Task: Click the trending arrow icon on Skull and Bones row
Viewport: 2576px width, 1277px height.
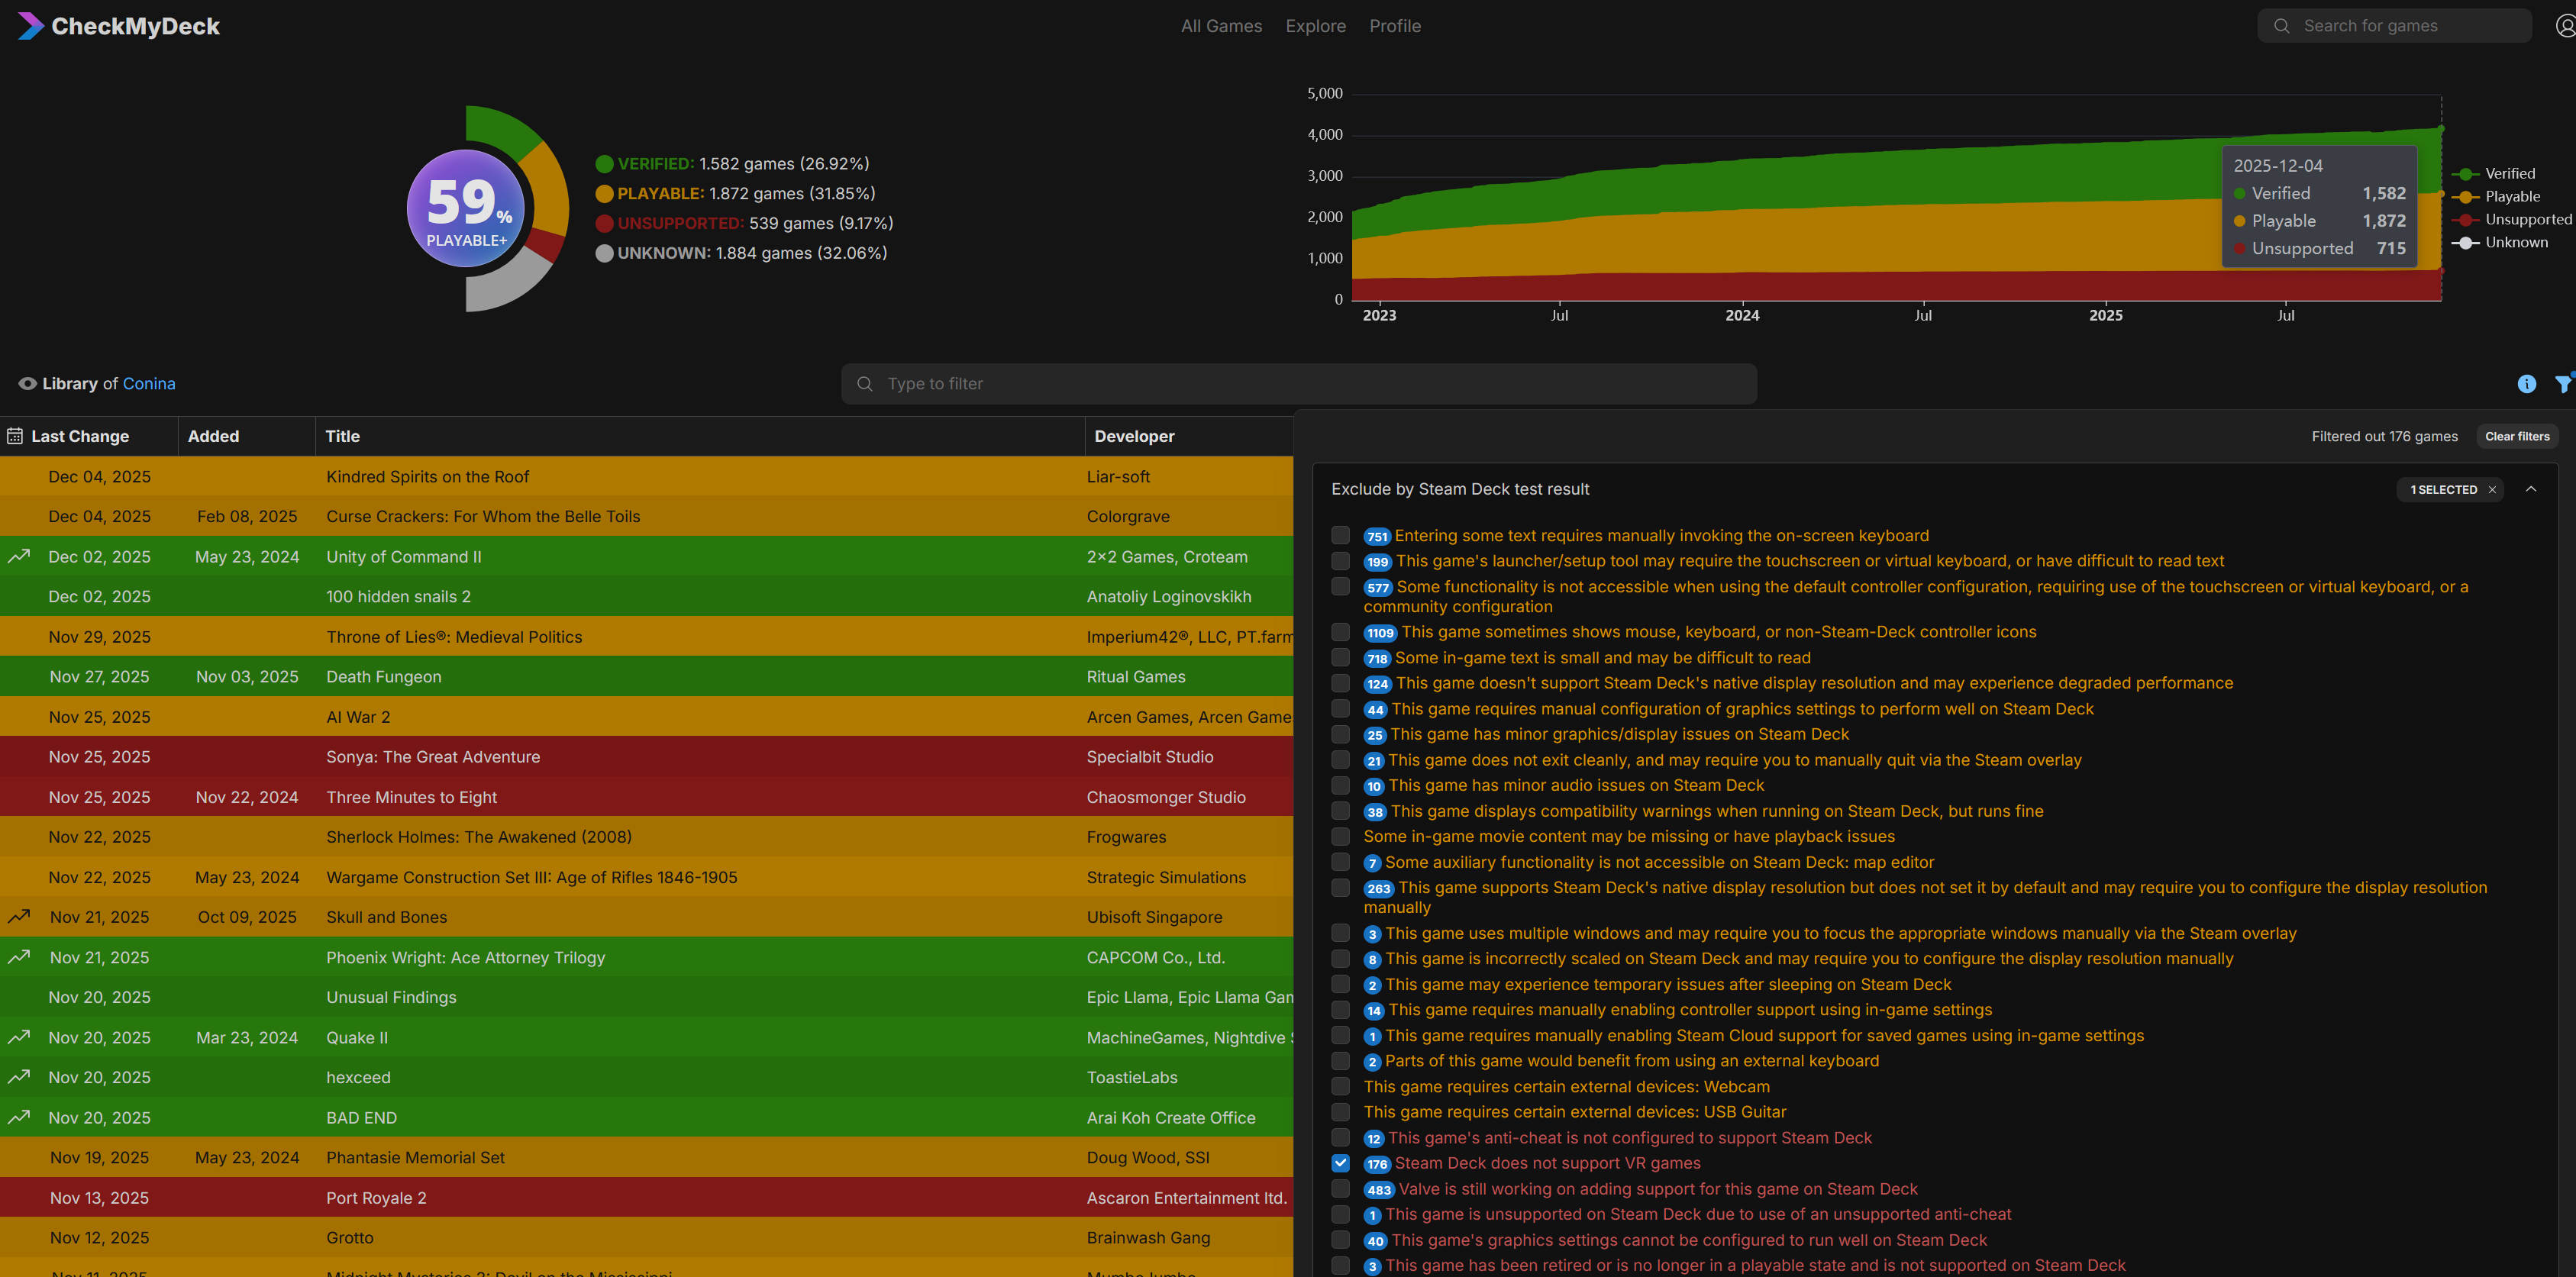Action: pos(19,916)
